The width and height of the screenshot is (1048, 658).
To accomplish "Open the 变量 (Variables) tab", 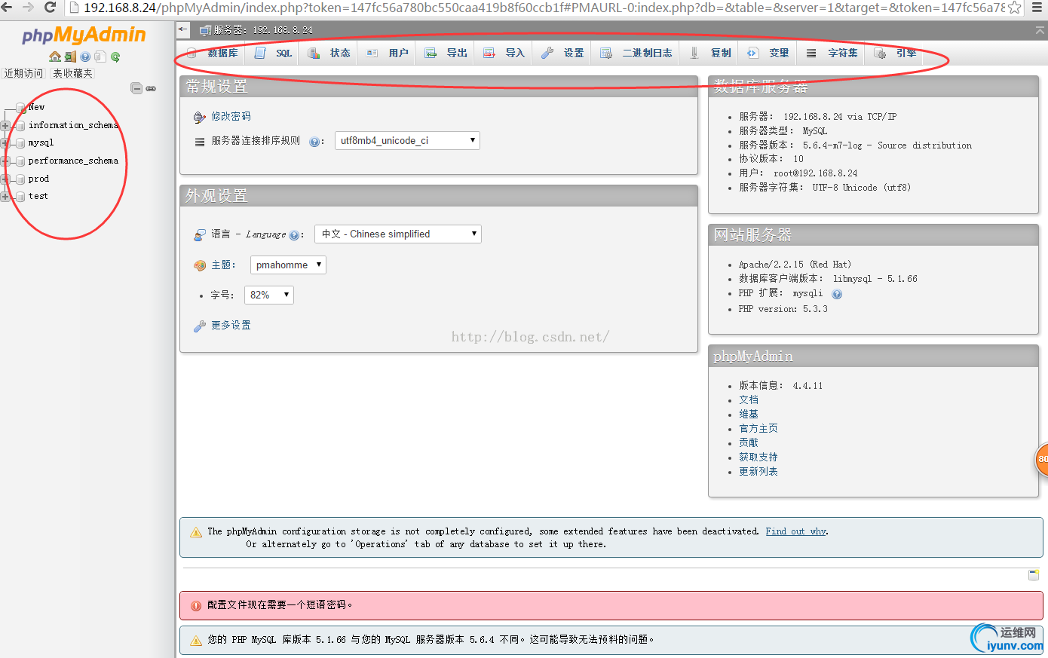I will pos(768,54).
